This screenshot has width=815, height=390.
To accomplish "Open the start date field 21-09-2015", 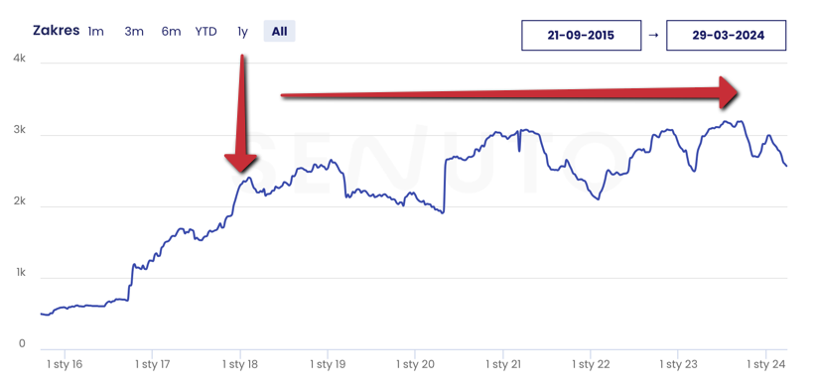I will [581, 36].
